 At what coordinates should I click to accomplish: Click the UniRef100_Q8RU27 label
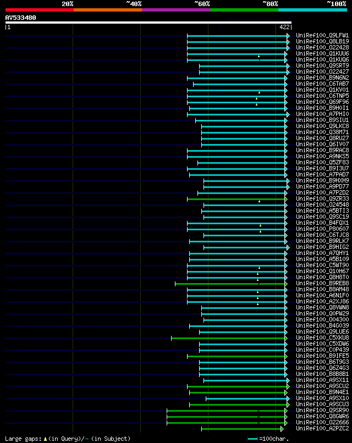[322, 138]
